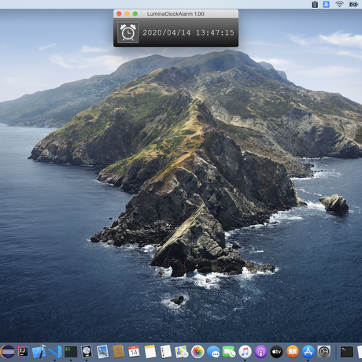Open the dark terminal app with green prompt
Viewport: 362px width, 362px height.
click(x=71, y=352)
